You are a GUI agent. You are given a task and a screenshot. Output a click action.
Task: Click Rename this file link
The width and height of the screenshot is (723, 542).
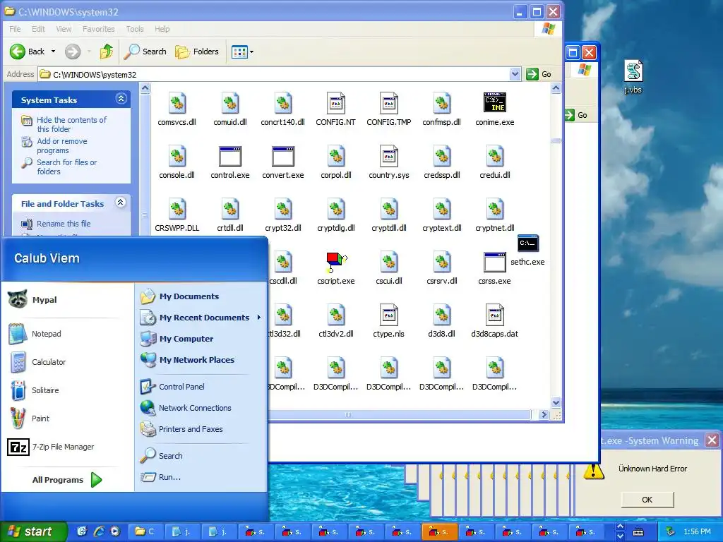click(x=64, y=224)
